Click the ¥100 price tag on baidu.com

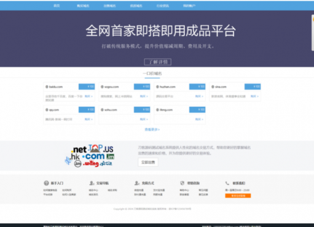[x=87, y=87]
